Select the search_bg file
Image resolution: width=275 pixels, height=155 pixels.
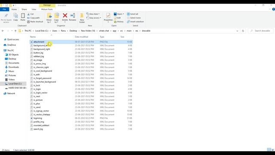[81, 129]
